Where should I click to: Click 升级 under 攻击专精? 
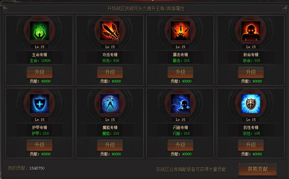pyautogui.click(x=110, y=72)
